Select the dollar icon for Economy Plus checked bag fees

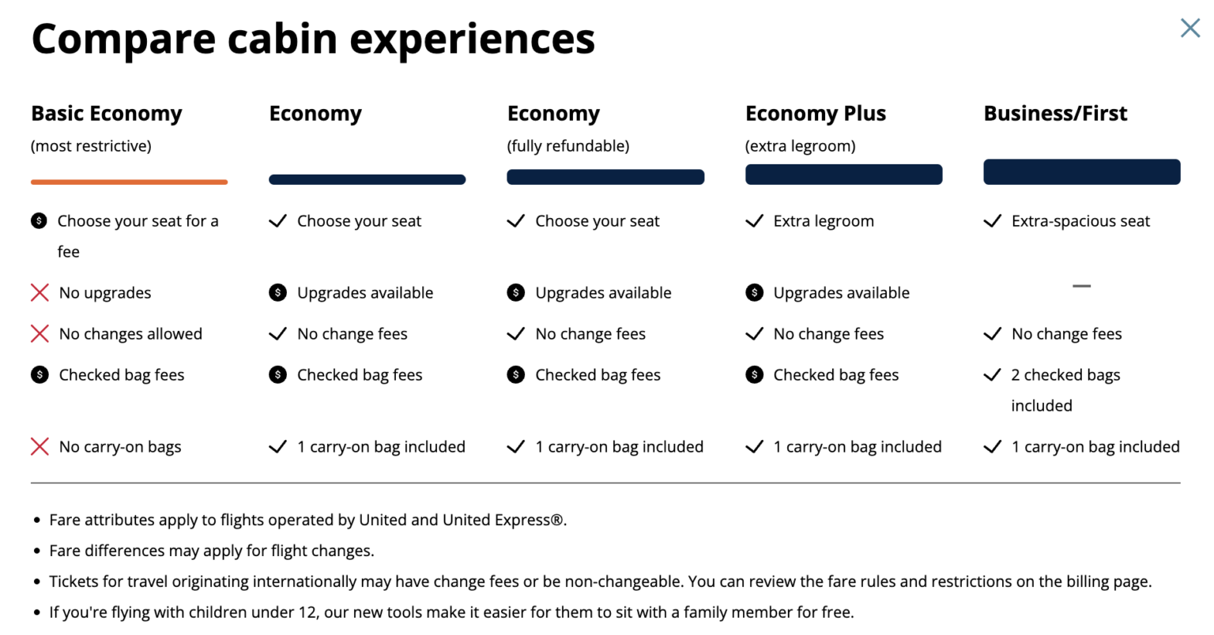point(755,374)
